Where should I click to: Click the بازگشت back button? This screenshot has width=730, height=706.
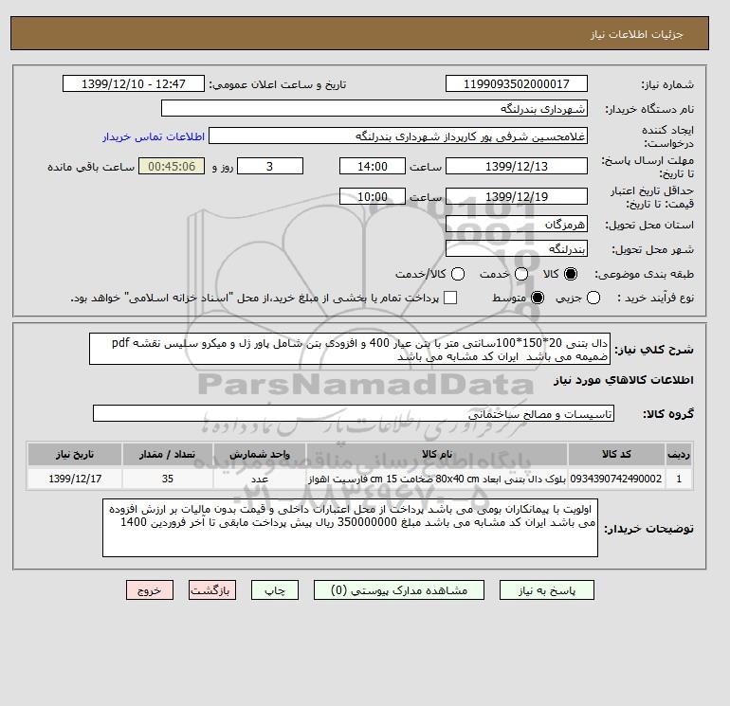click(x=212, y=590)
